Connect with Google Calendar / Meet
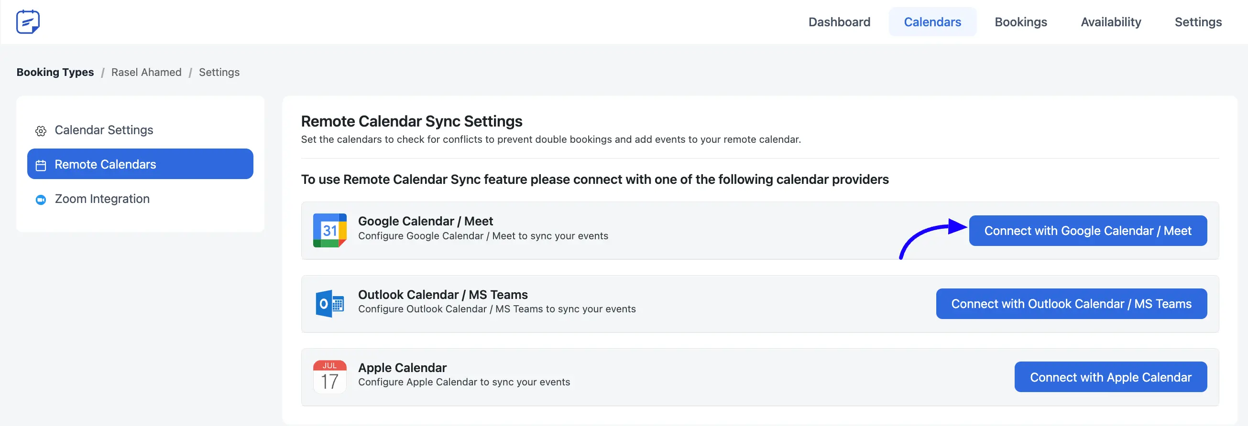 (x=1088, y=230)
